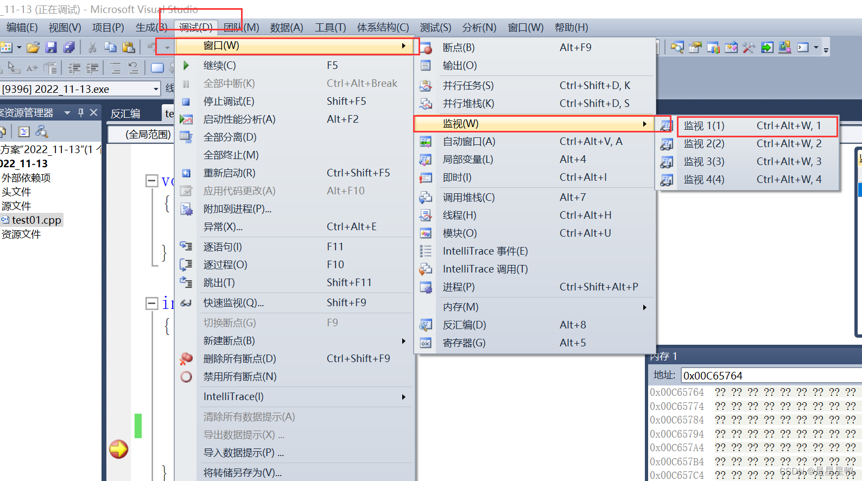Click the 附加到进程 icon

pos(186,209)
